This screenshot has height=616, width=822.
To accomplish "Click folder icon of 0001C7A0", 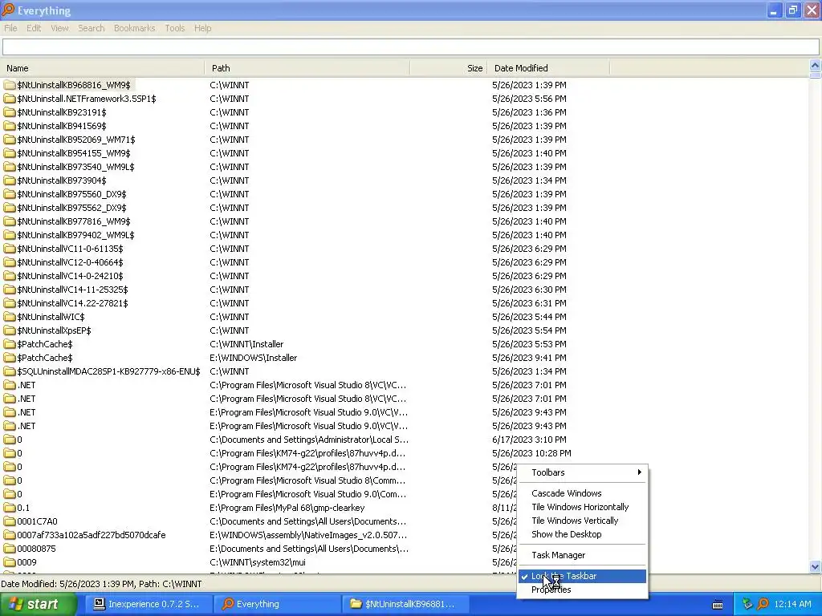I will [x=10, y=521].
